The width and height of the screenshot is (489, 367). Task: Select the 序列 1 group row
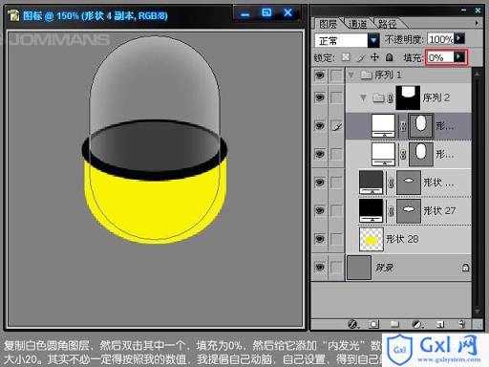(x=408, y=76)
